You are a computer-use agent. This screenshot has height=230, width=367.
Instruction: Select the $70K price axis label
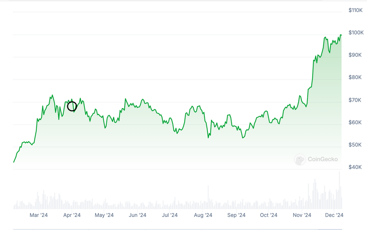(355, 100)
